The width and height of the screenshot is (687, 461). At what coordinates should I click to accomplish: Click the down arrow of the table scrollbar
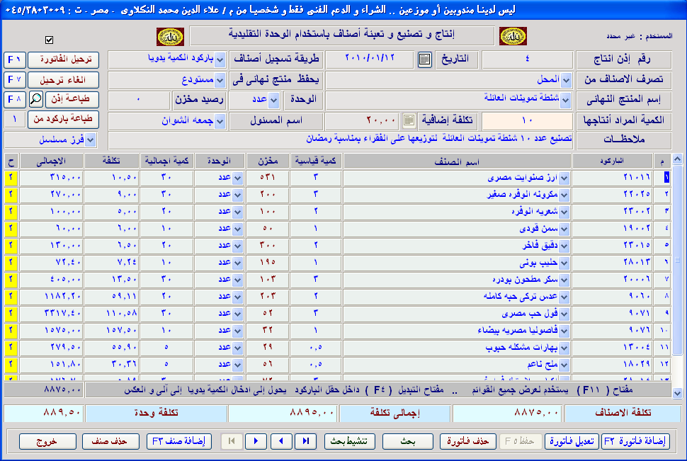click(x=676, y=392)
